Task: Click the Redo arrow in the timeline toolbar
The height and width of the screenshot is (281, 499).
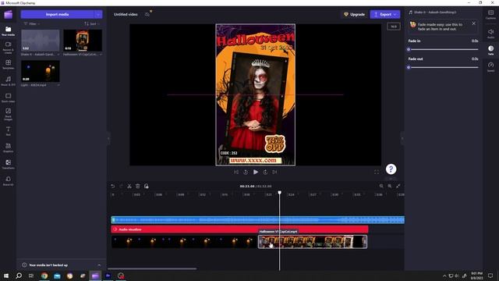Action: (x=121, y=186)
